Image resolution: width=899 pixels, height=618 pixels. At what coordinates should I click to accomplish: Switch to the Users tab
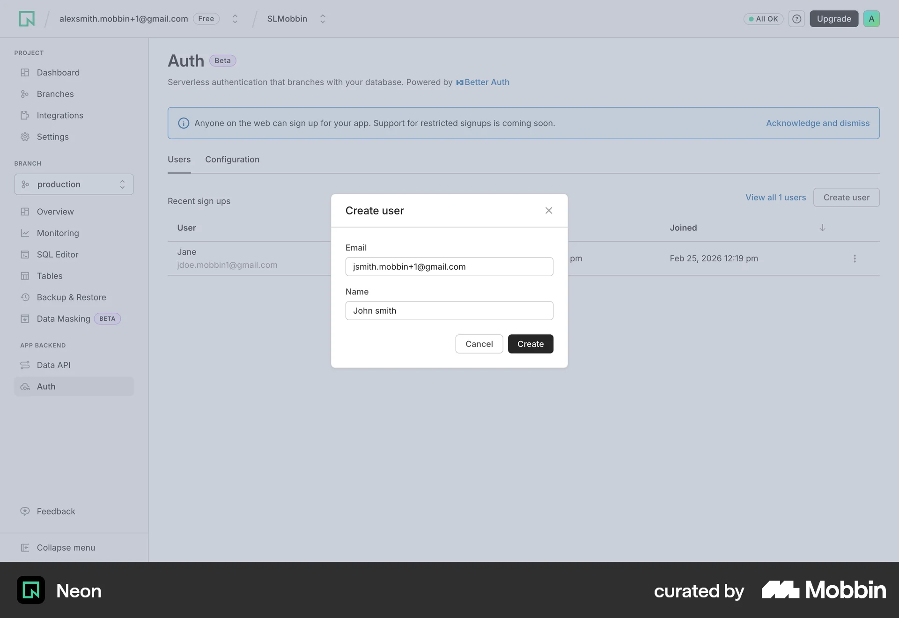(x=179, y=160)
